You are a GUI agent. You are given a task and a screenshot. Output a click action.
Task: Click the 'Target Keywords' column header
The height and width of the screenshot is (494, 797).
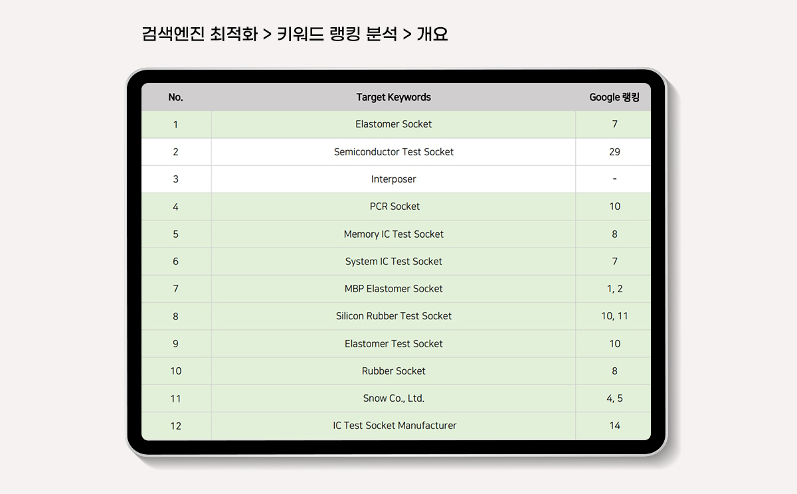tap(393, 97)
